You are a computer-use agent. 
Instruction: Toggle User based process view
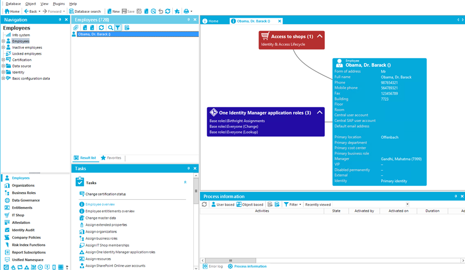pyautogui.click(x=223, y=205)
